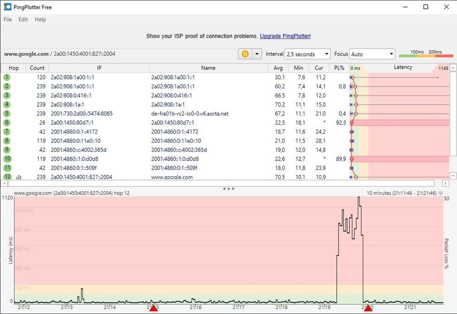Click the 92,3 packet loss value for hop 6
This screenshot has width=457, height=314.
click(x=341, y=123)
